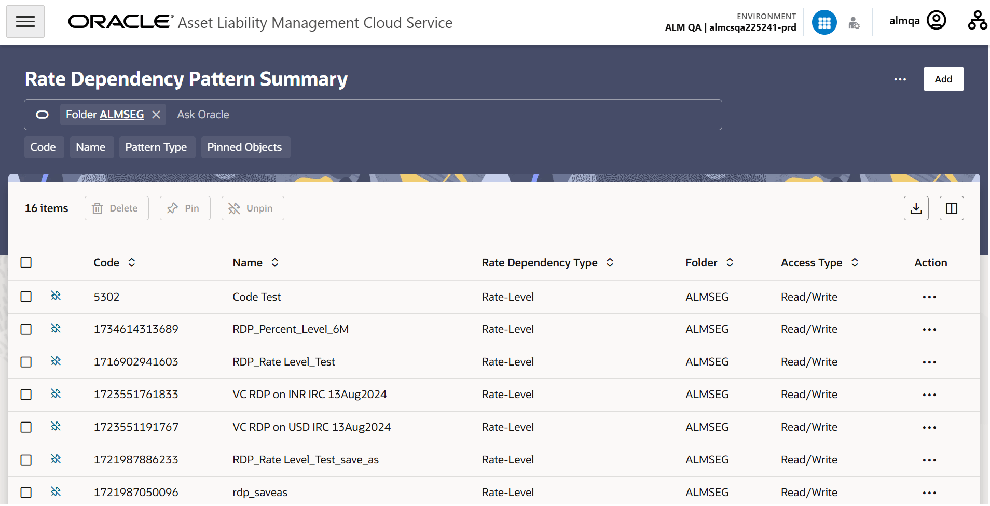
Task: Open action menu for RDP_Rate Level_Test row
Action: (929, 362)
